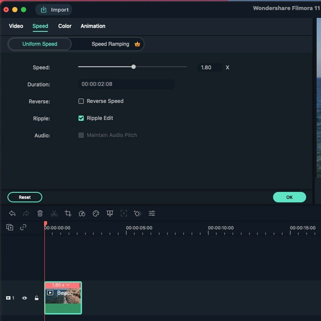
Task: Click the Reset button
Action: click(x=25, y=197)
